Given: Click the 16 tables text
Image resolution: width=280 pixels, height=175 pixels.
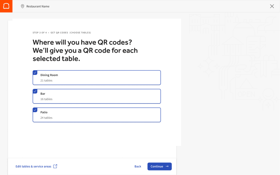Looking at the screenshot, I should (46, 99).
